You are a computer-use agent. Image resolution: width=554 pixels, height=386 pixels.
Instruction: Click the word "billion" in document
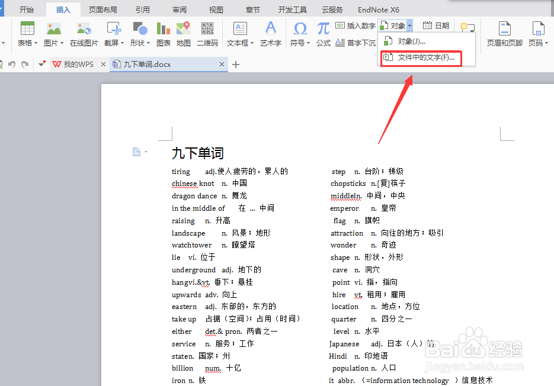(x=182, y=368)
